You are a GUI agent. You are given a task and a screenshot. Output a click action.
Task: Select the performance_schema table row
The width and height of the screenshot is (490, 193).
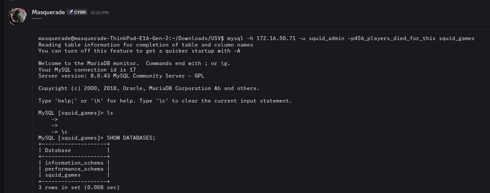pyautogui.click(x=74, y=169)
